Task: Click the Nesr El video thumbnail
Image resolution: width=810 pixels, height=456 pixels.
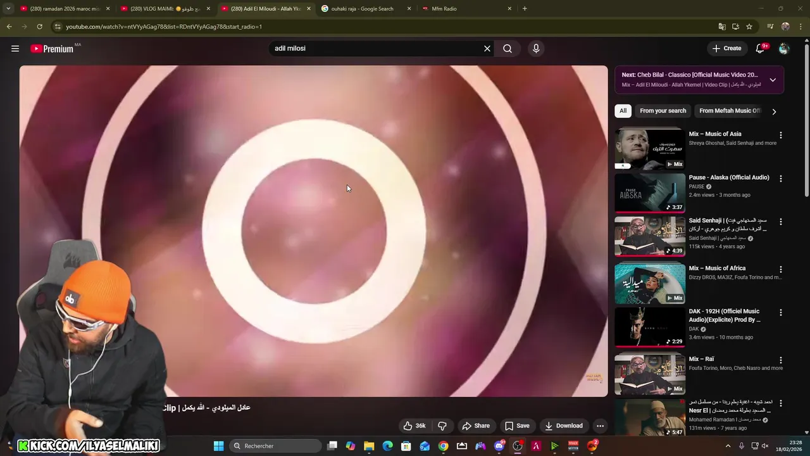Action: 650,417
